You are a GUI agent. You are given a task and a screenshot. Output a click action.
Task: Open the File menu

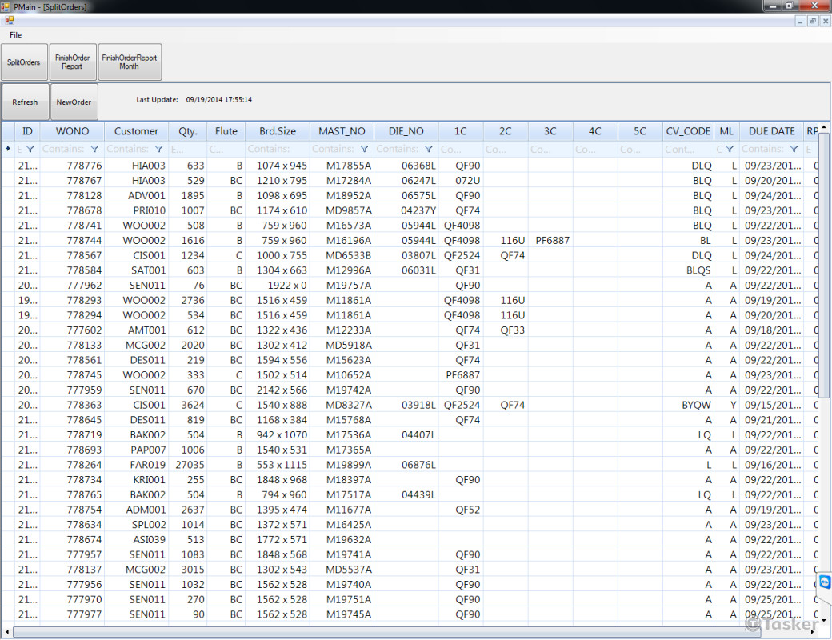[16, 35]
